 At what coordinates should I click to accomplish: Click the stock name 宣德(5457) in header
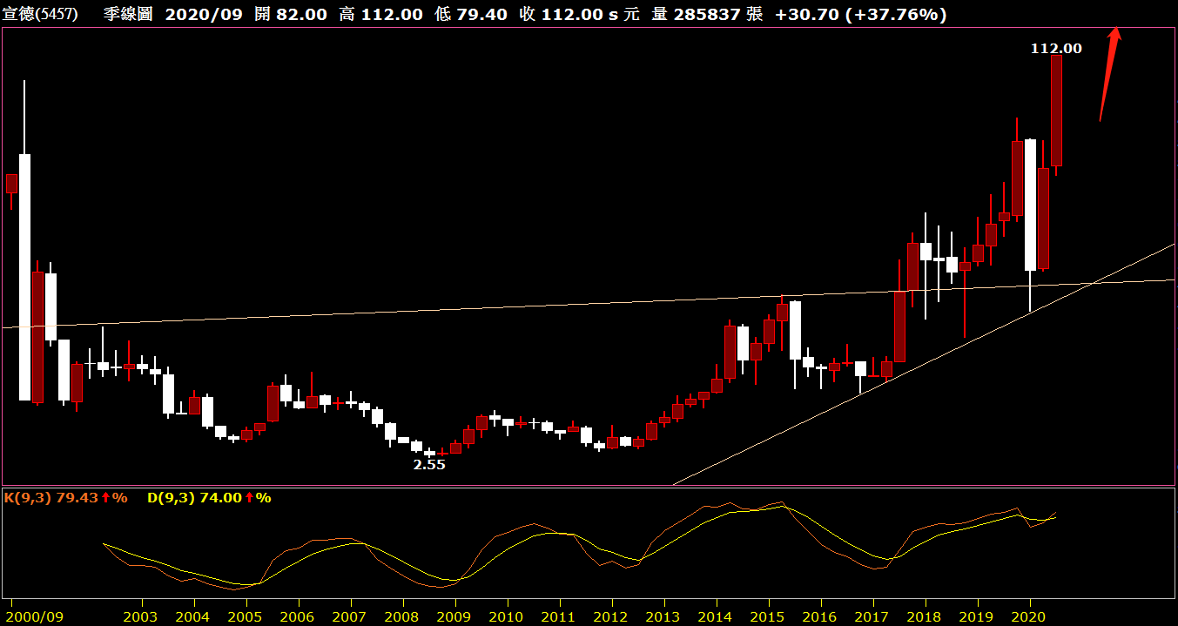(x=41, y=15)
